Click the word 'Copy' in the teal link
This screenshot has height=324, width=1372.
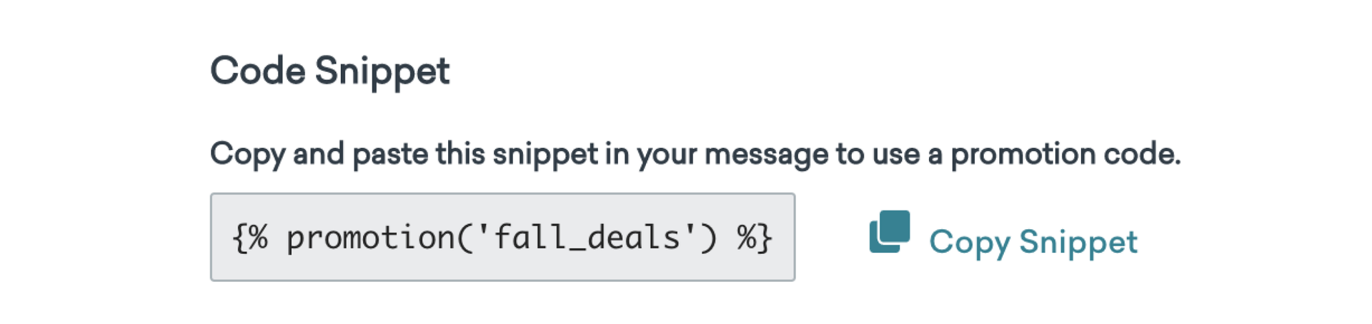point(969,242)
